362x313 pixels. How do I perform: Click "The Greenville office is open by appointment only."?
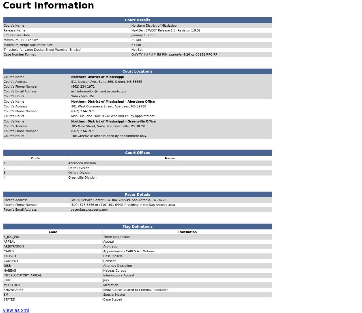[x=109, y=136]
